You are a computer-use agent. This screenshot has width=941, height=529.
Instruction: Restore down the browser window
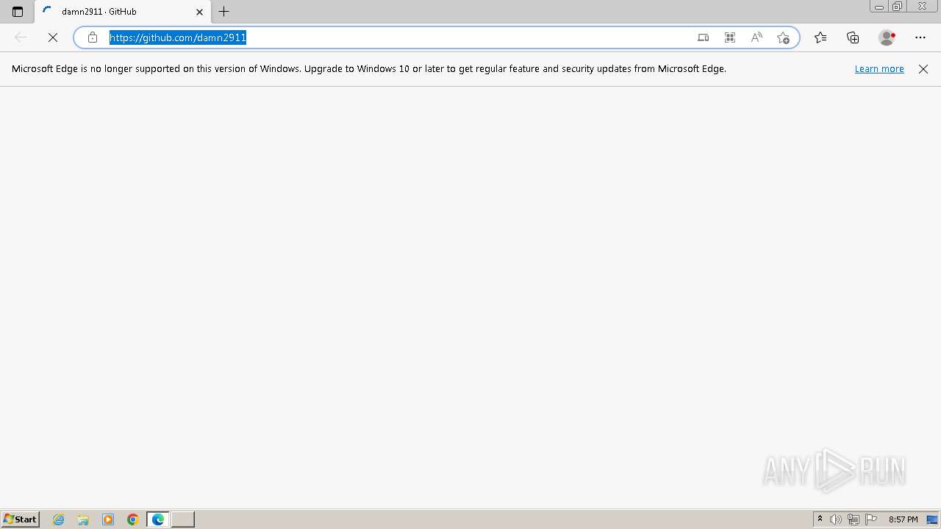(898, 7)
